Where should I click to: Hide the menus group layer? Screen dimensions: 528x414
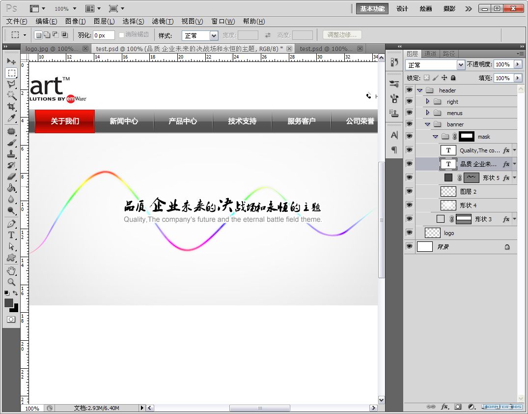coord(409,113)
